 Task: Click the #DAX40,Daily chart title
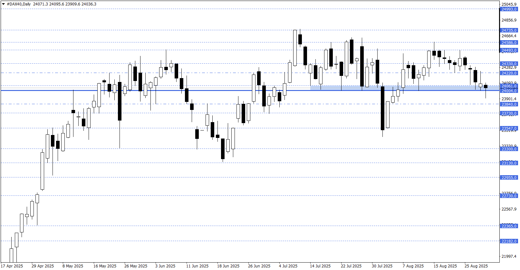[x=19, y=4]
